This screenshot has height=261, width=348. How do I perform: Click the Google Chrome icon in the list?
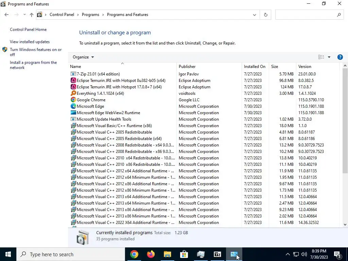pos(73,100)
